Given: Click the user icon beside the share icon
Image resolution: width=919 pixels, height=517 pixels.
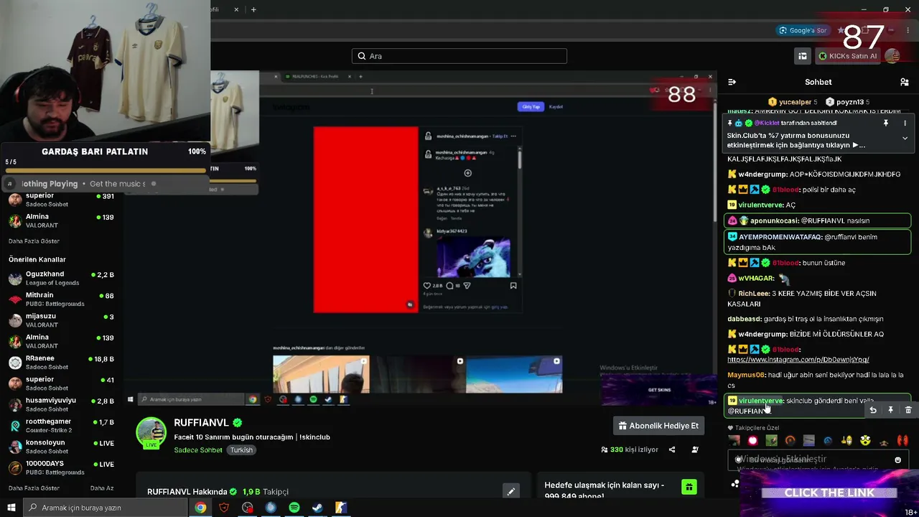Looking at the screenshot, I should [x=695, y=450].
